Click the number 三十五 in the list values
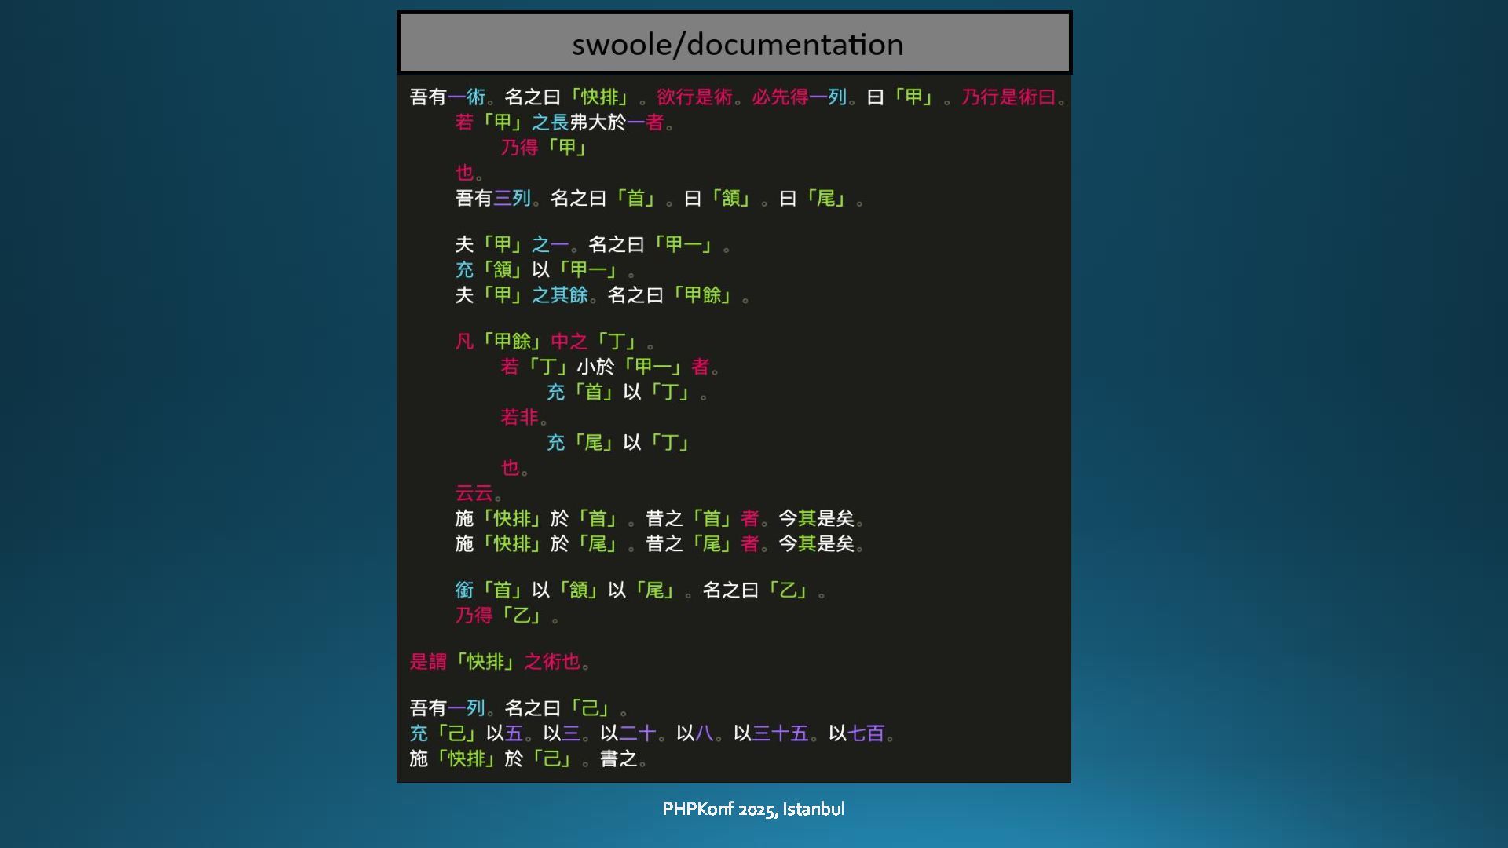 (x=781, y=733)
